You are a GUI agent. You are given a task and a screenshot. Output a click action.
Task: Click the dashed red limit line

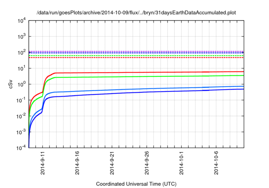coord(136,57)
